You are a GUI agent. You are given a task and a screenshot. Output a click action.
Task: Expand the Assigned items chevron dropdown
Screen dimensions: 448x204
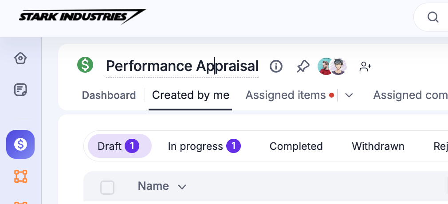349,95
